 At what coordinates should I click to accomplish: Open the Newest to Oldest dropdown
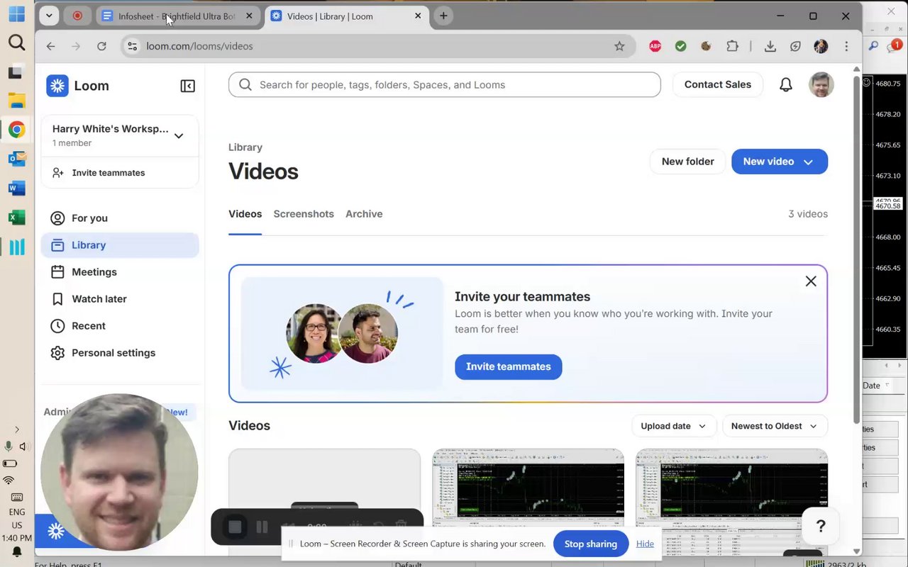(x=775, y=426)
